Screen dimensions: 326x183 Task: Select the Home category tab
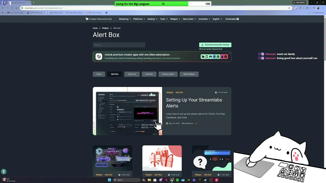pos(99,74)
